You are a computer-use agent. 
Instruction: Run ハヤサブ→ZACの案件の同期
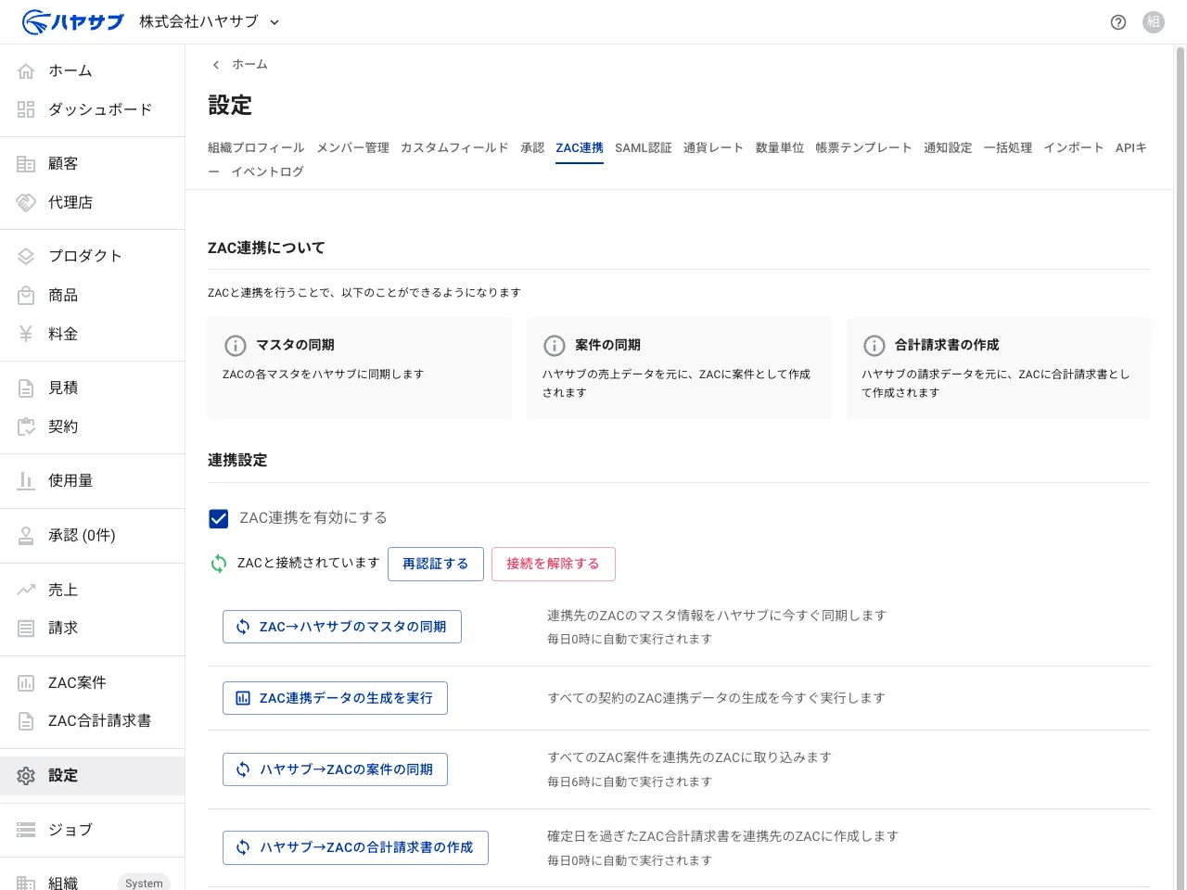[335, 769]
